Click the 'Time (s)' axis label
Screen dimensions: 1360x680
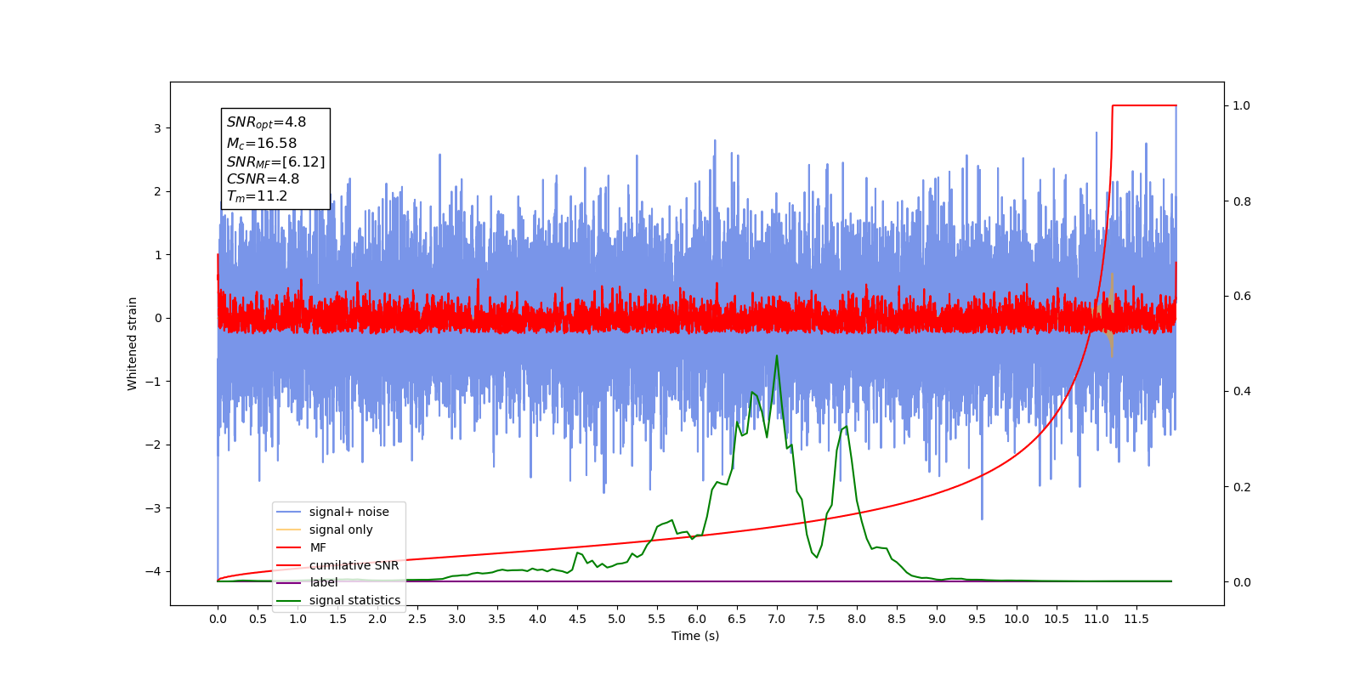click(695, 636)
